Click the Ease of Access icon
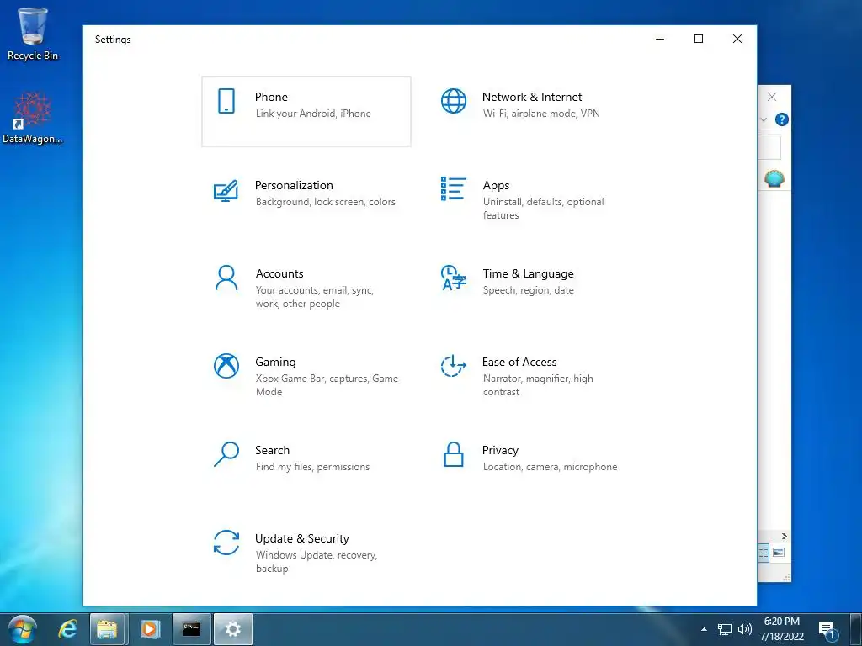This screenshot has height=646, width=862. pos(454,366)
